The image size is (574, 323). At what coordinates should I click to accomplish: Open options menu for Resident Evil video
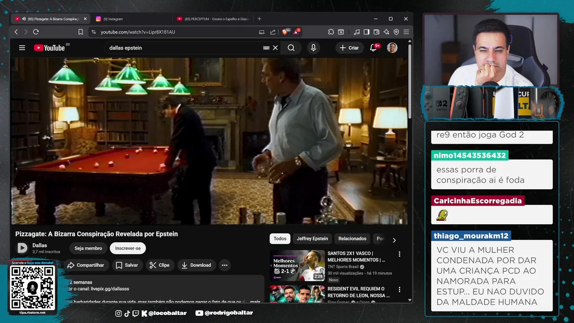coord(400,289)
